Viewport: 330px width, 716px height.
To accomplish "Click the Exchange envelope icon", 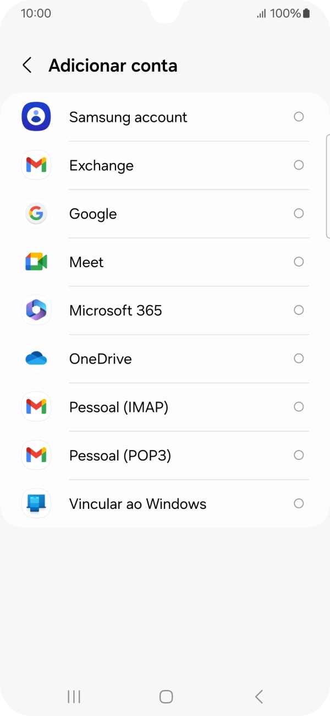I will [x=36, y=165].
